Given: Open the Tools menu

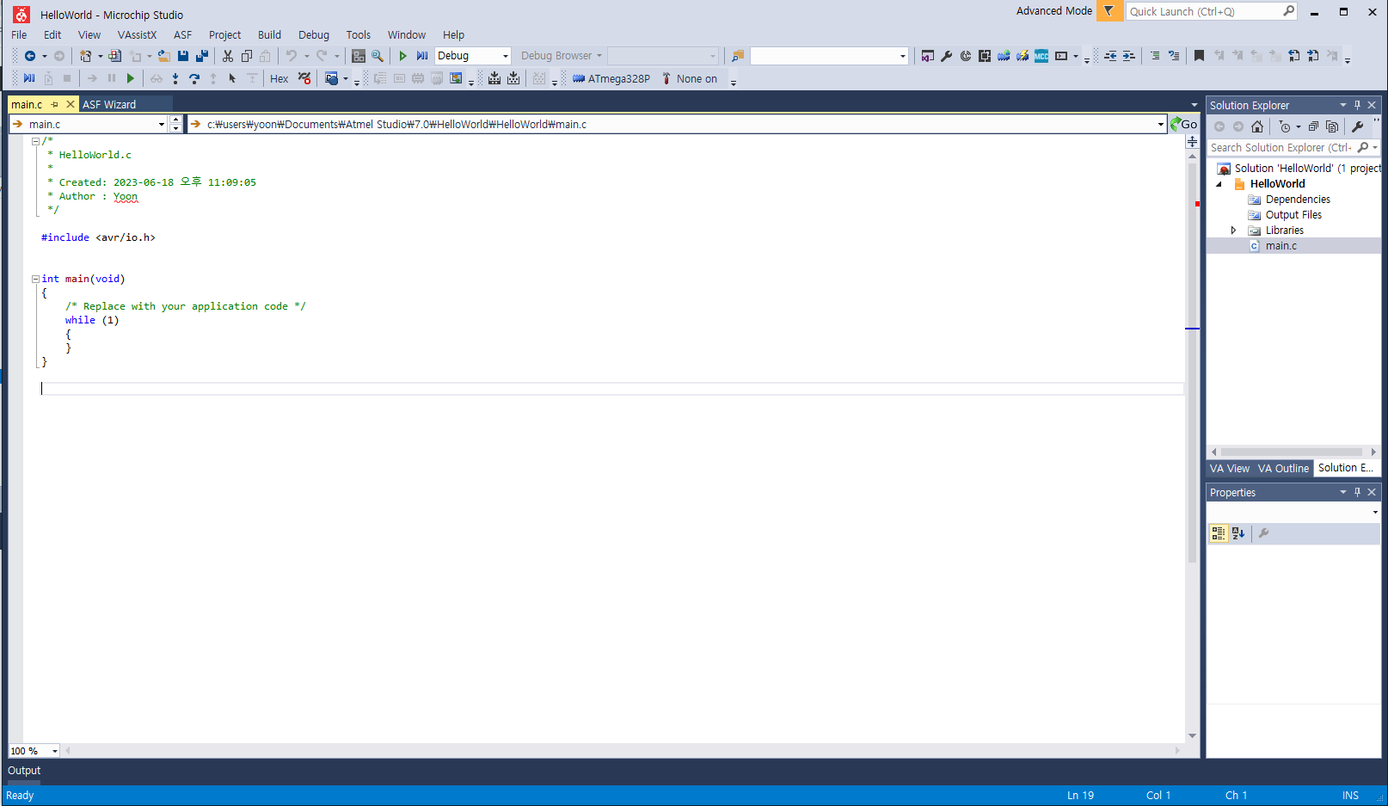Looking at the screenshot, I should pos(358,35).
